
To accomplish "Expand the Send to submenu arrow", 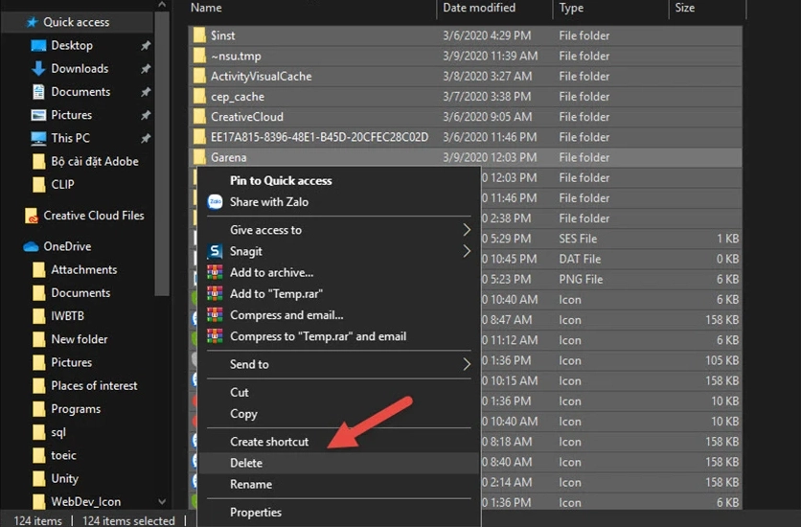I will click(467, 364).
